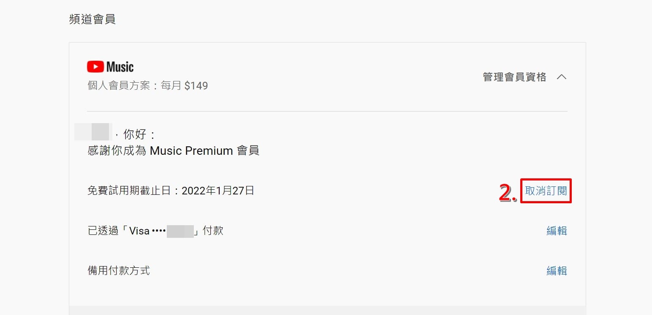Screen dimensions: 652x315
Task: Click the 管理會員資格 label
Action: tap(514, 77)
